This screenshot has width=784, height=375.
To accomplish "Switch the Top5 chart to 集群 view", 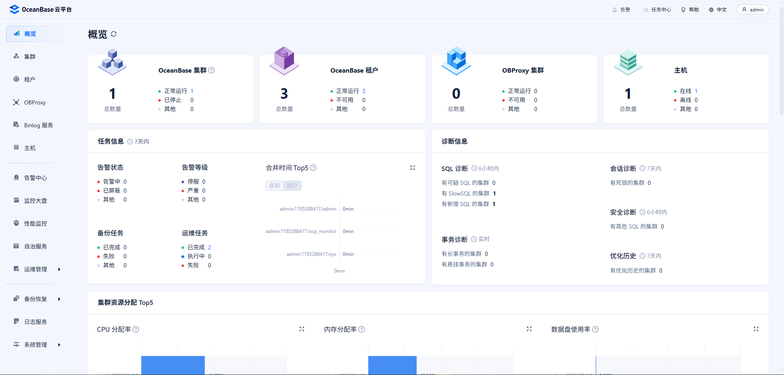I will pyautogui.click(x=275, y=186).
